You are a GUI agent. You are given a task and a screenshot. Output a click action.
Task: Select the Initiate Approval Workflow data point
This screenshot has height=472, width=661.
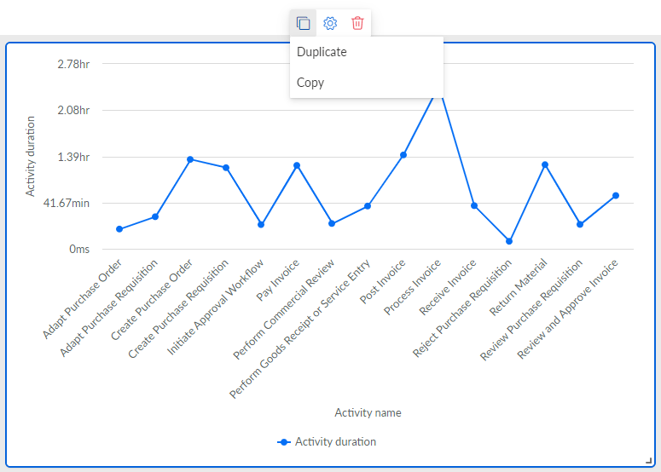(x=261, y=224)
